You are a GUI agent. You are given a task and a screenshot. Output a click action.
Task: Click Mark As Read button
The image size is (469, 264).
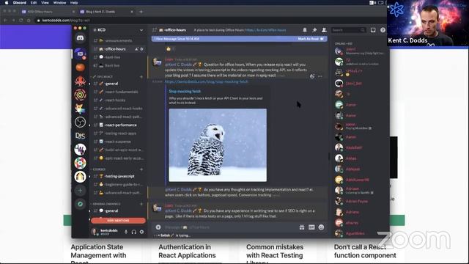click(311, 39)
